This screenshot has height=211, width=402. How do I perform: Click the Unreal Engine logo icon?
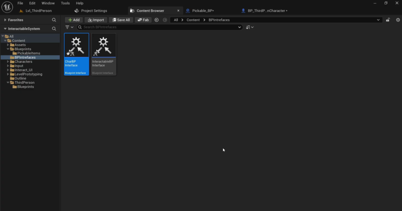click(x=7, y=7)
